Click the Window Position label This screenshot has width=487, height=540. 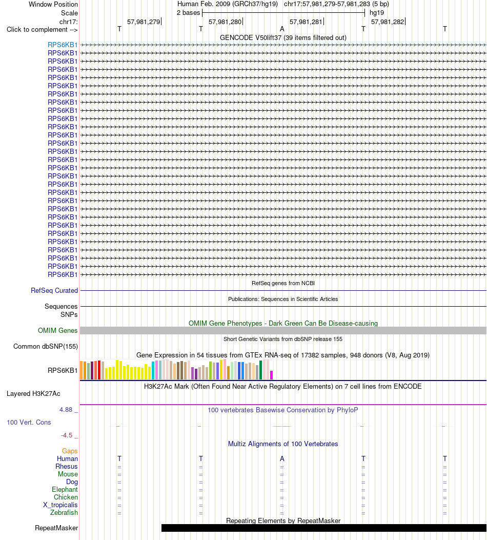click(53, 5)
